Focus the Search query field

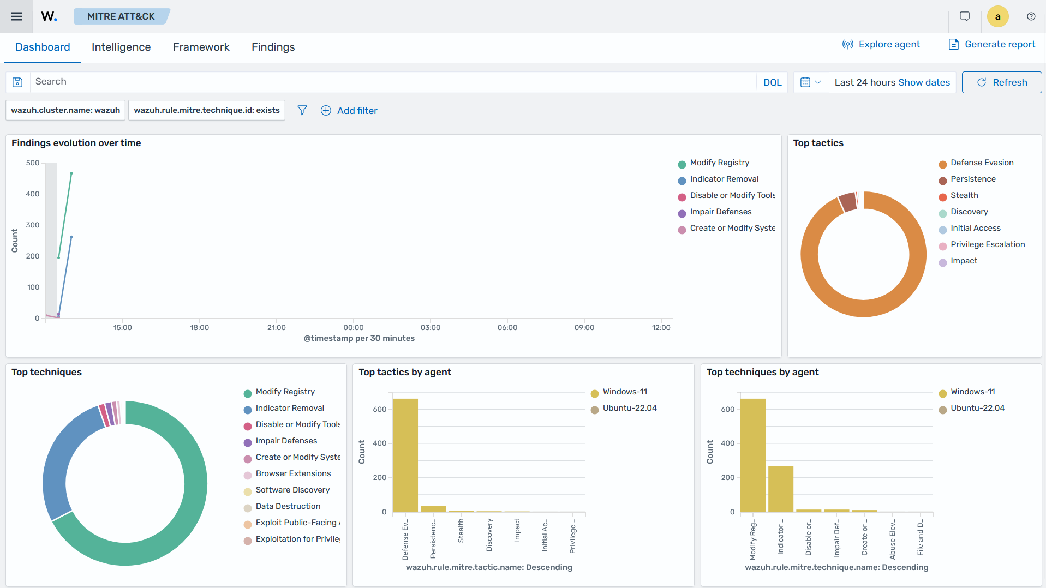[x=393, y=82]
